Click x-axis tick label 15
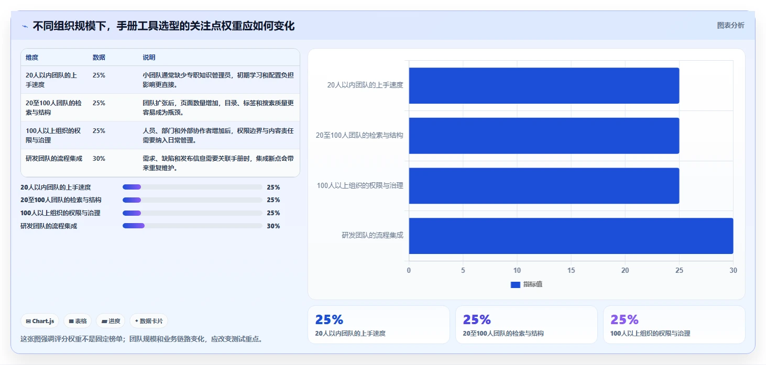 click(571, 270)
